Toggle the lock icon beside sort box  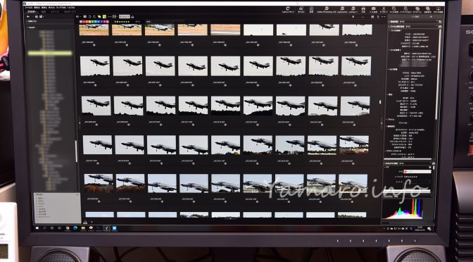click(132, 17)
